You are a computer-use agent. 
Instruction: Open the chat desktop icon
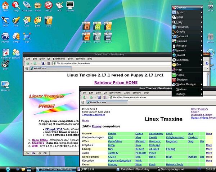[27, 37]
